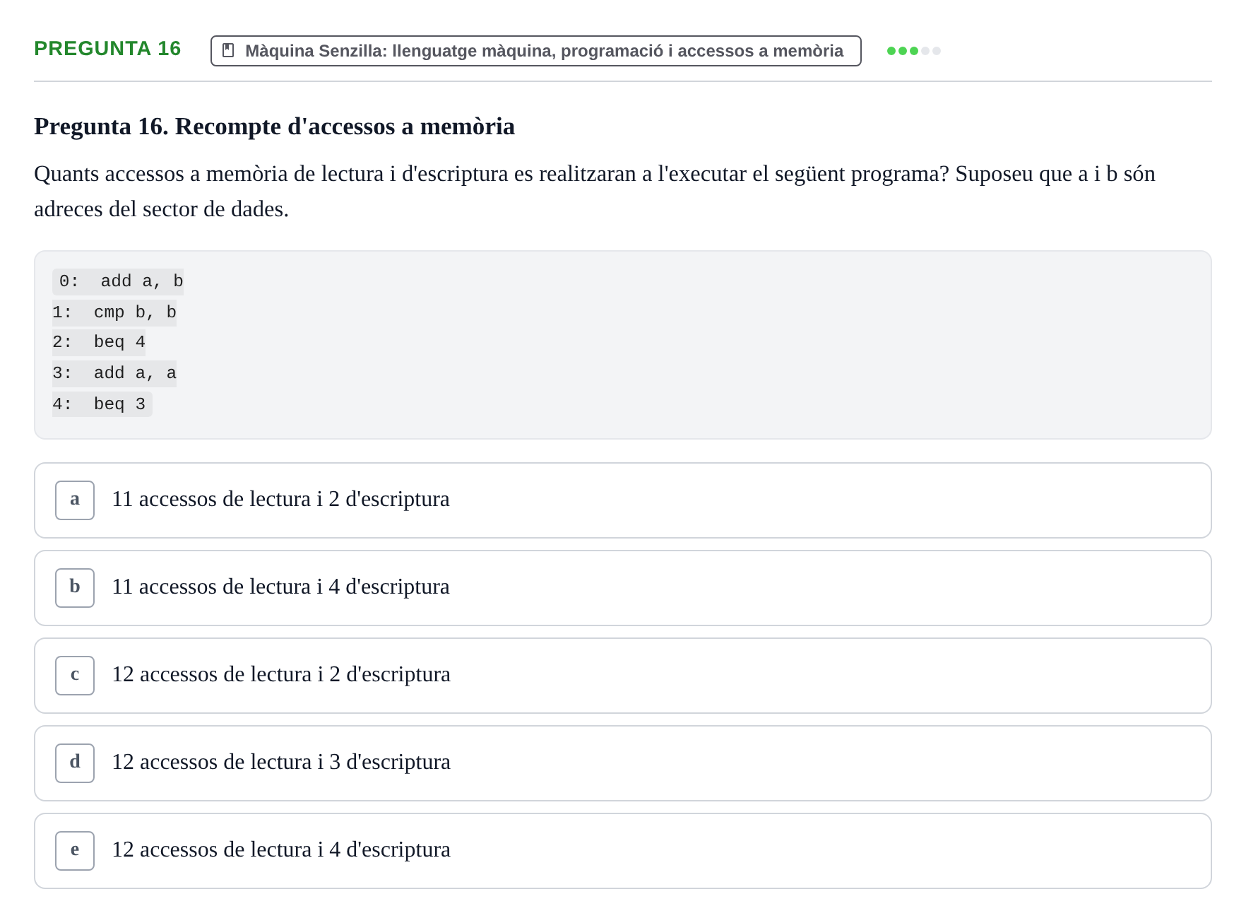1246x923 pixels.
Task: Select answer e: 12 lectura i 4 d'escriptura
Action: click(x=622, y=850)
